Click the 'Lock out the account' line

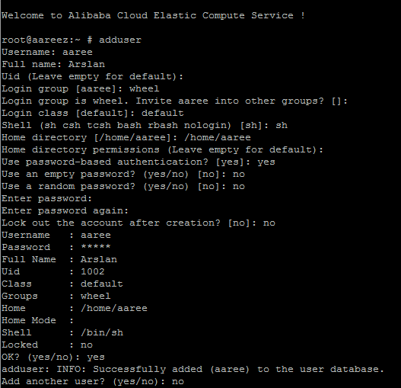pyautogui.click(x=138, y=223)
